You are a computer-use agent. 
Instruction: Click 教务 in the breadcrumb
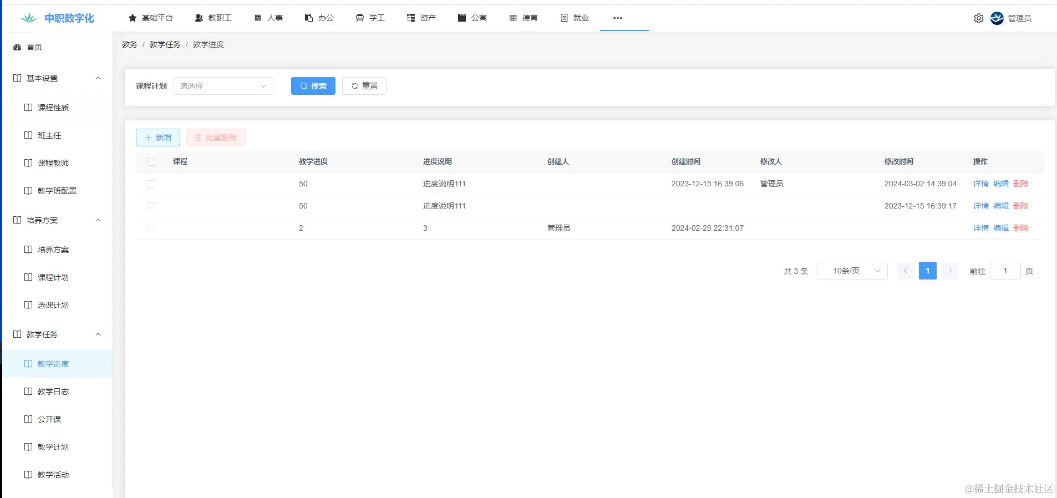130,44
